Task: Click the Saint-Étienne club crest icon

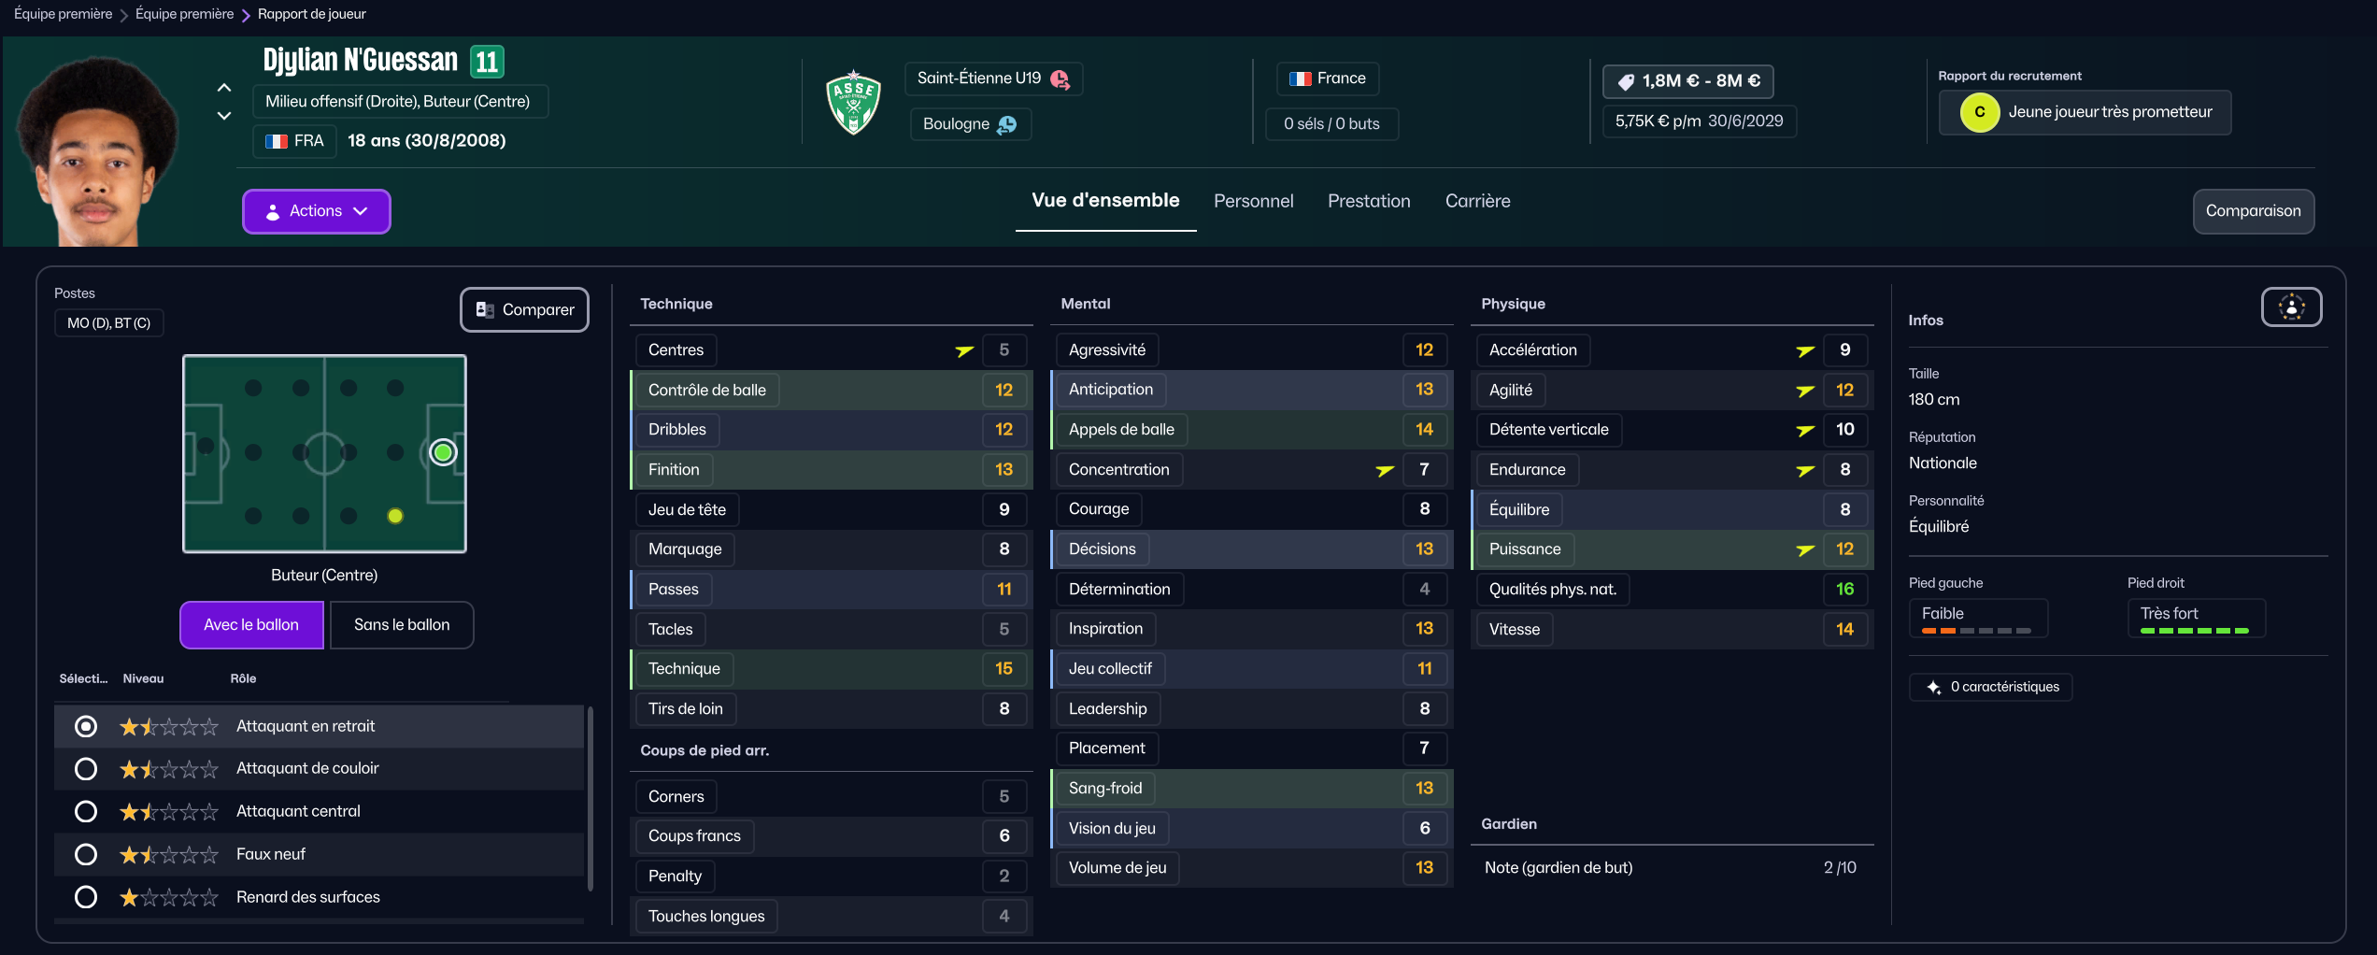Action: pos(853,102)
